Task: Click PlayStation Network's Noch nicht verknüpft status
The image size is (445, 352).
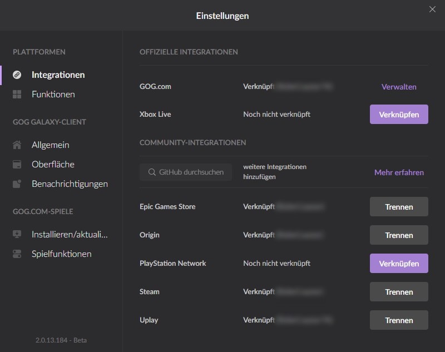Action: click(276, 263)
